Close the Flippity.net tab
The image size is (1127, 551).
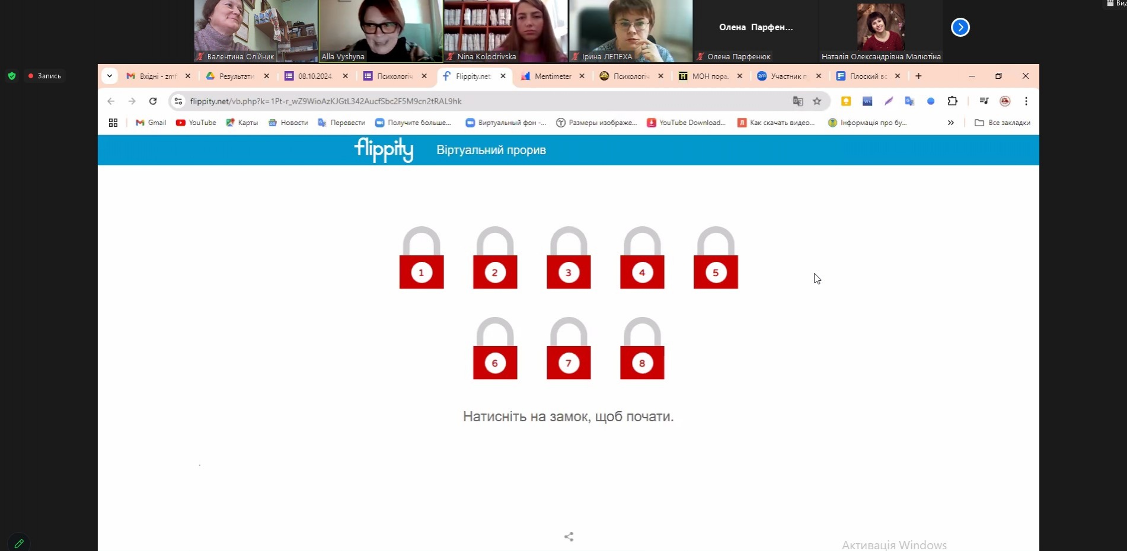pyautogui.click(x=503, y=76)
